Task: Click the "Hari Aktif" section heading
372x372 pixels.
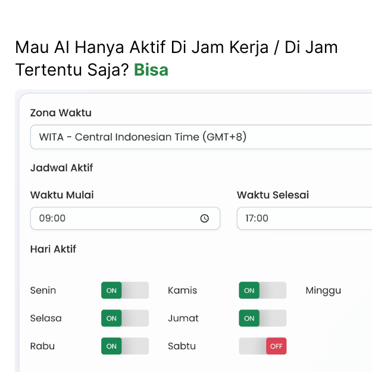Action: point(53,249)
